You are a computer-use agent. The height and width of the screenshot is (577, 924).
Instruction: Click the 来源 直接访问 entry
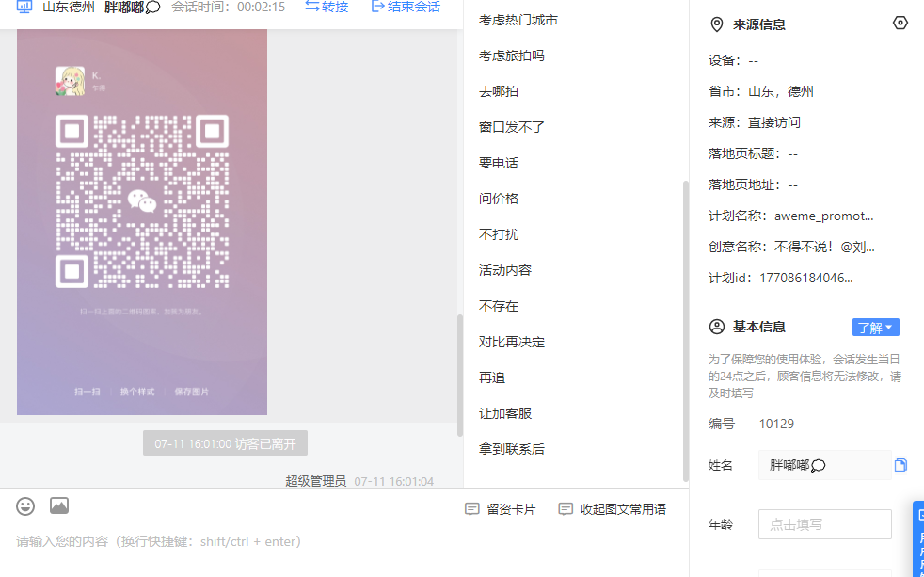(x=755, y=122)
